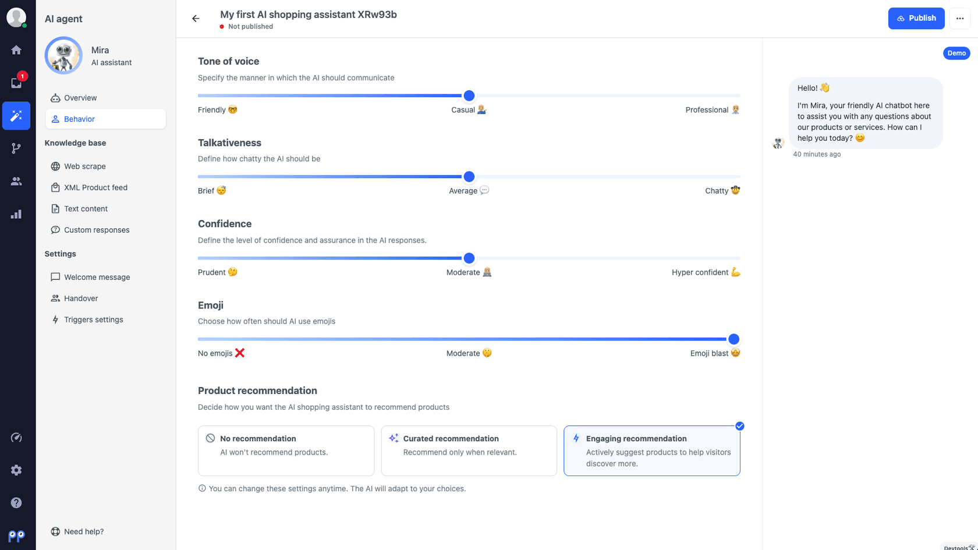Click the Average talkativeness label

pos(469,191)
